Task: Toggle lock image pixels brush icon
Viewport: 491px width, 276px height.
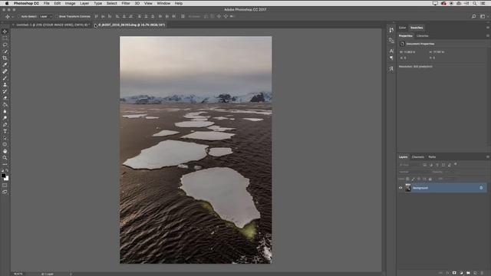Action: 413,179
